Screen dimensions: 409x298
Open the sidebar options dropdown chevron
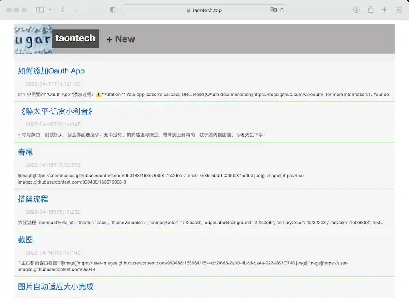click(x=50, y=10)
